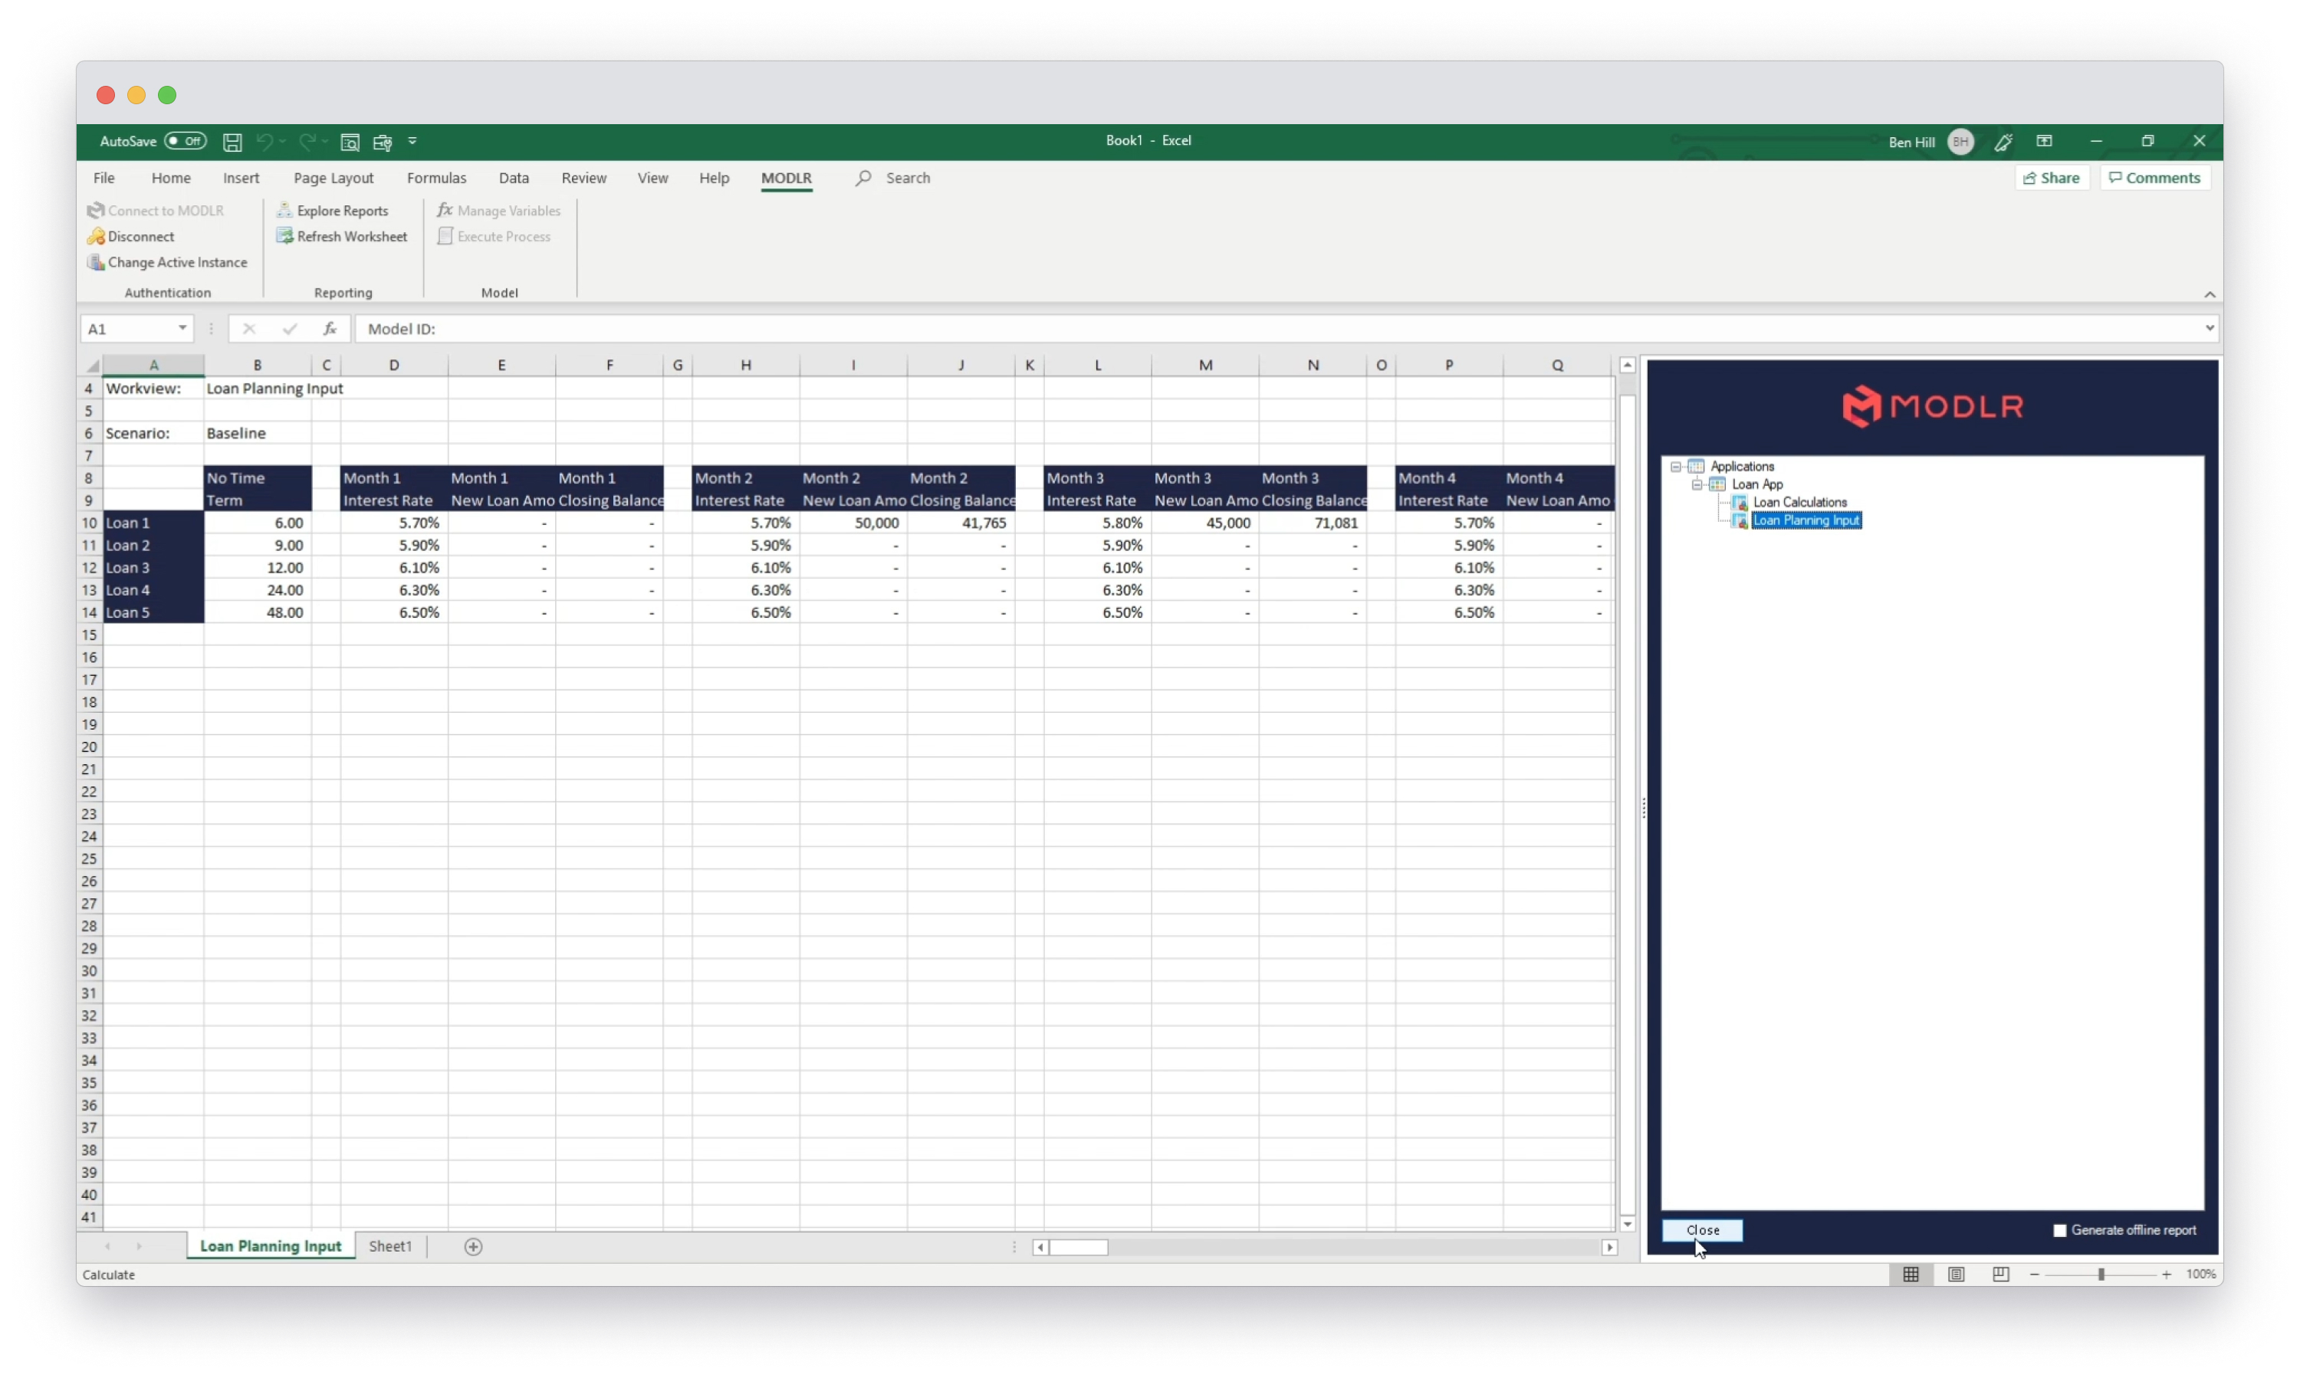Image resolution: width=2300 pixels, height=1378 pixels.
Task: Switch to the Sheet1 worksheet tab
Action: click(x=390, y=1246)
